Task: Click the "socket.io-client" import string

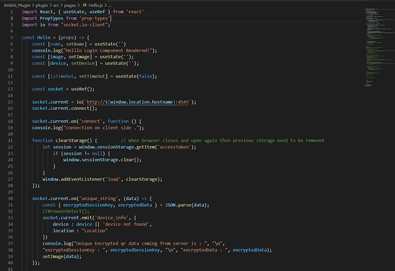Action: (x=84, y=25)
